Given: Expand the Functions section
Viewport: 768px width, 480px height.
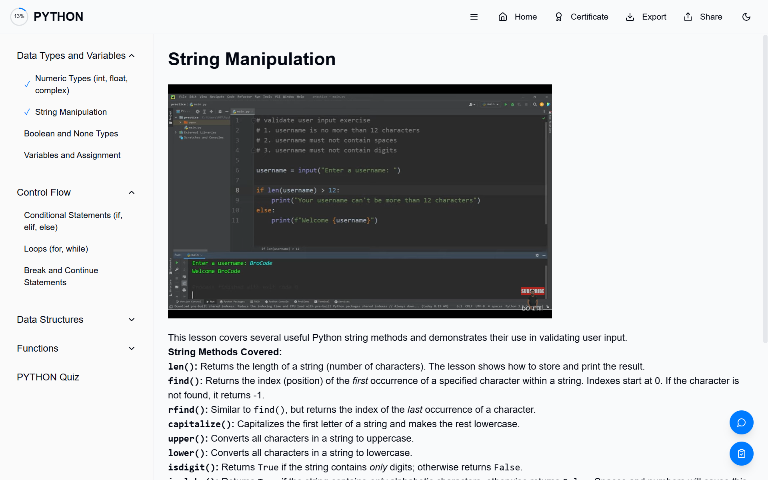Looking at the screenshot, I should click(x=132, y=348).
